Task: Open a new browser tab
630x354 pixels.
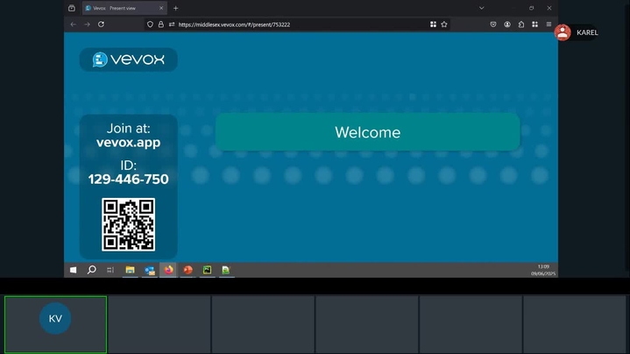Action: point(175,8)
